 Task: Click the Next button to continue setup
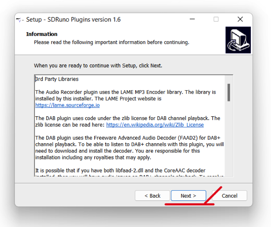pos(188,196)
